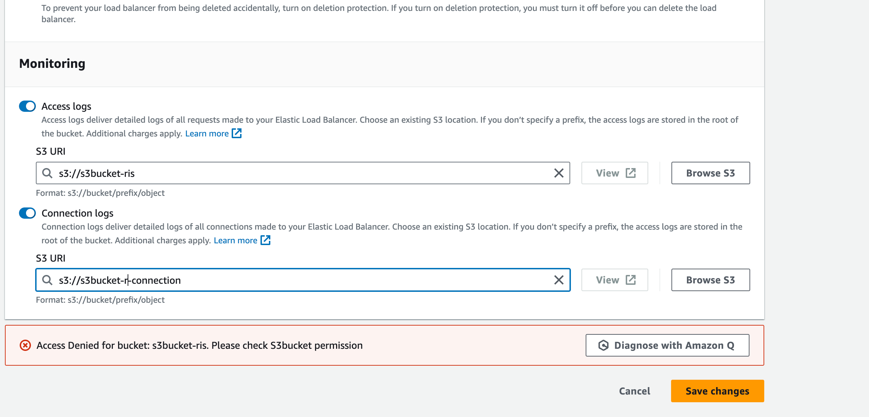The height and width of the screenshot is (417, 869).
Task: Open Learn more link for Connection logs
Action: (x=235, y=240)
